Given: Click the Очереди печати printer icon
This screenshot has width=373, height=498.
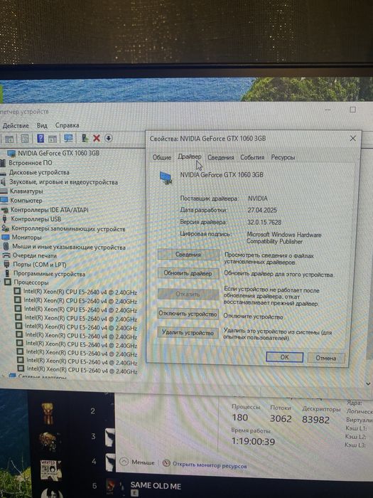Looking at the screenshot, I should 6,255.
